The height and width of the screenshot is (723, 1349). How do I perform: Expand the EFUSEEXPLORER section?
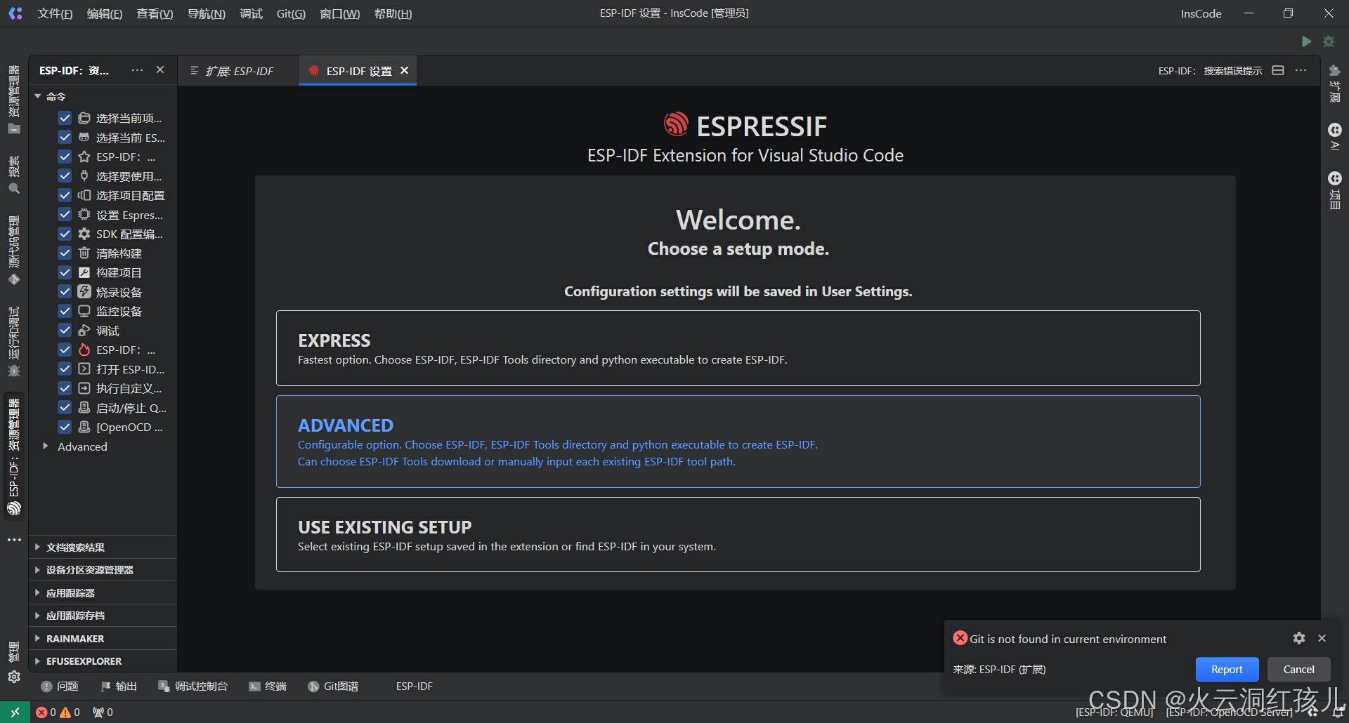[x=103, y=661]
